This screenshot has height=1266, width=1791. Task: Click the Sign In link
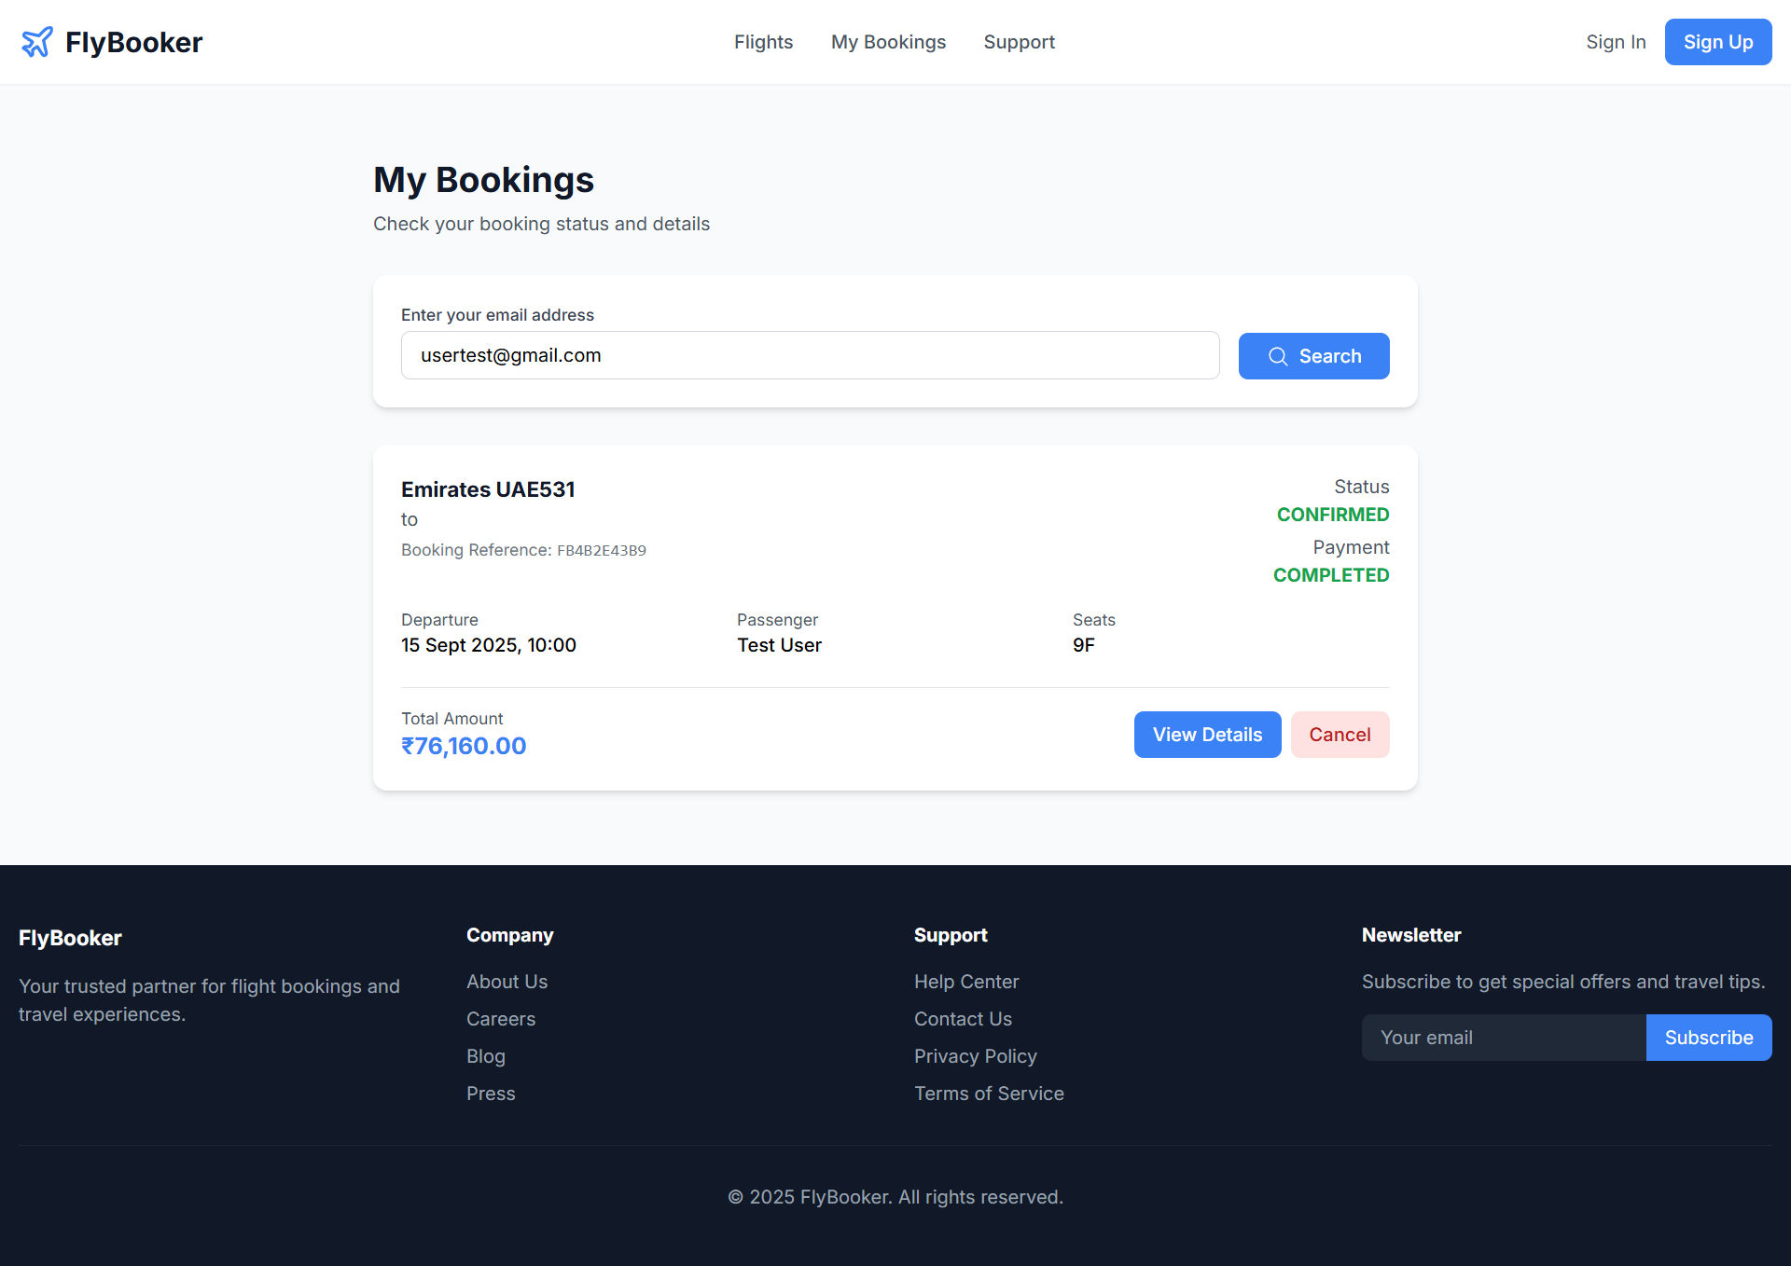[1616, 42]
